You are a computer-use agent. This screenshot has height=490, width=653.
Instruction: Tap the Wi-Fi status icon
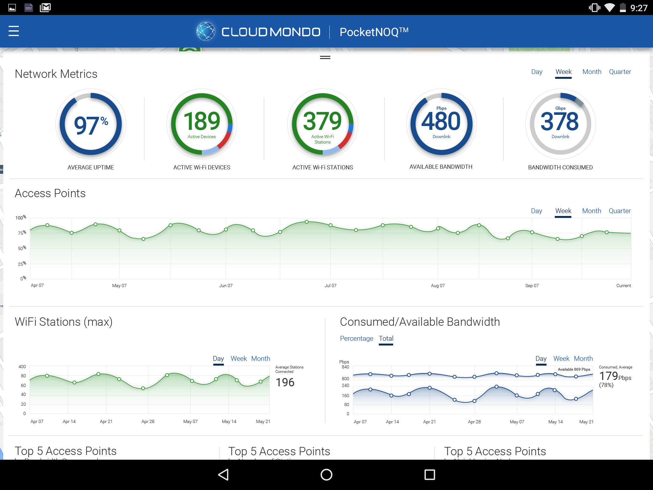[x=610, y=8]
